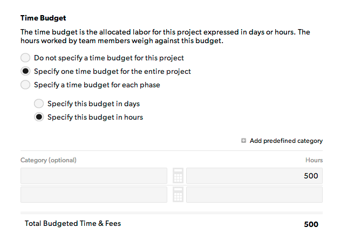Click the 'Add predefined category' link text
The height and width of the screenshot is (248, 340).
[286, 141]
